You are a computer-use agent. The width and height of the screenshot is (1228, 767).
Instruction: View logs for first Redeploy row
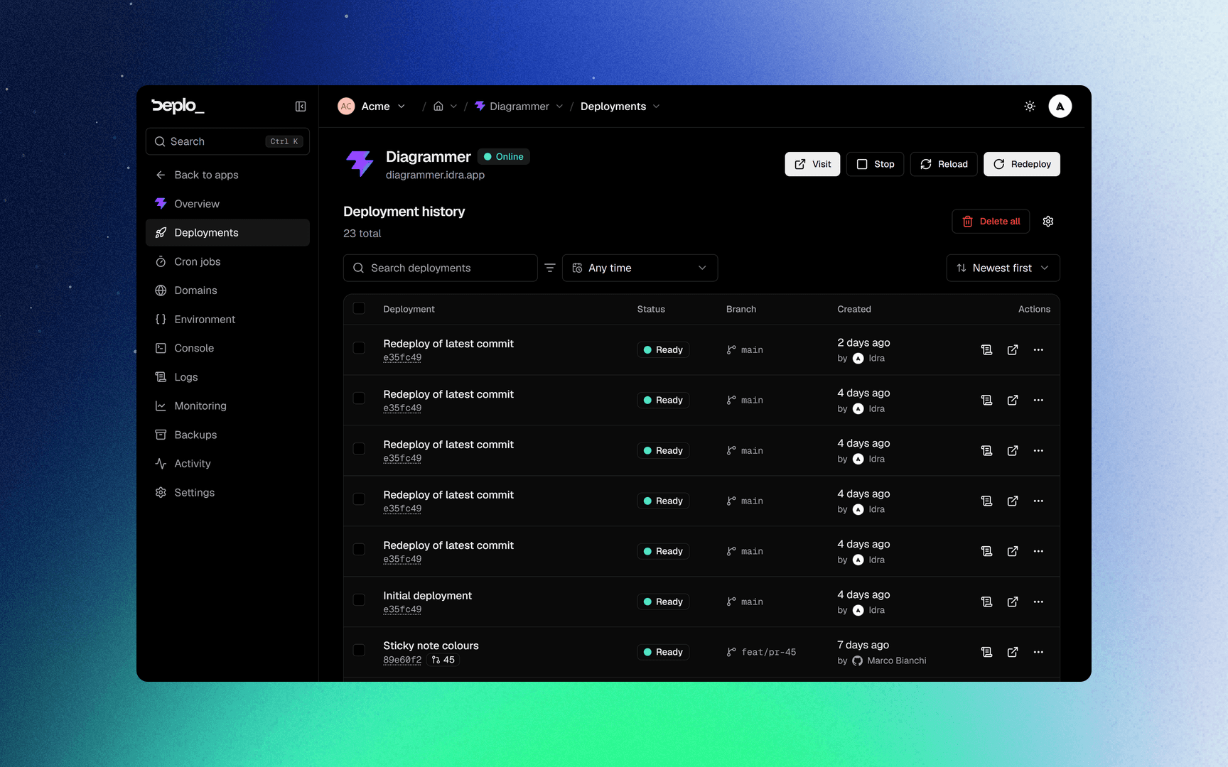[x=986, y=349]
